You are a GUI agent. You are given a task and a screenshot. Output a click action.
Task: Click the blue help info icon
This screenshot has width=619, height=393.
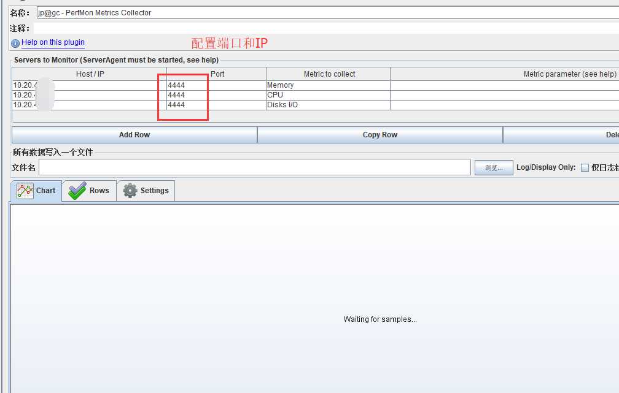click(15, 44)
